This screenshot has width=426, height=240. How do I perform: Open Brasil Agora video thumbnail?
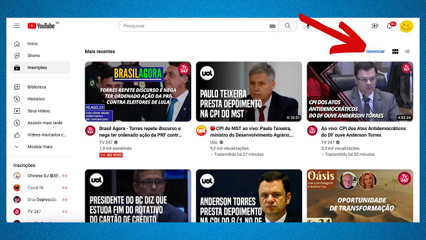[138, 91]
